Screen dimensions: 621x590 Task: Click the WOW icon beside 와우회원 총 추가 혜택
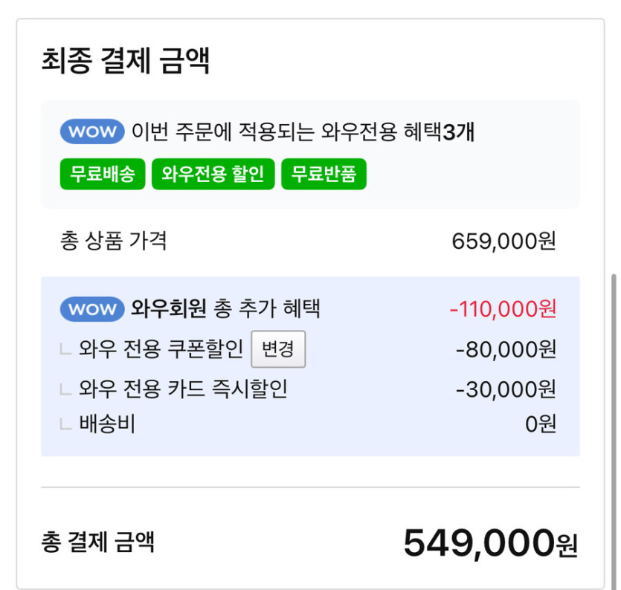pyautogui.click(x=91, y=308)
